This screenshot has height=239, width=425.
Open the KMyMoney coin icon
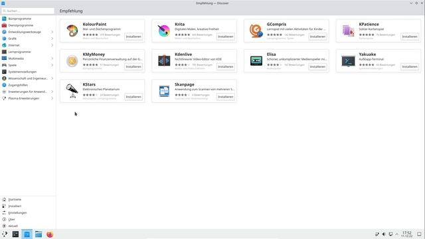coord(72,60)
